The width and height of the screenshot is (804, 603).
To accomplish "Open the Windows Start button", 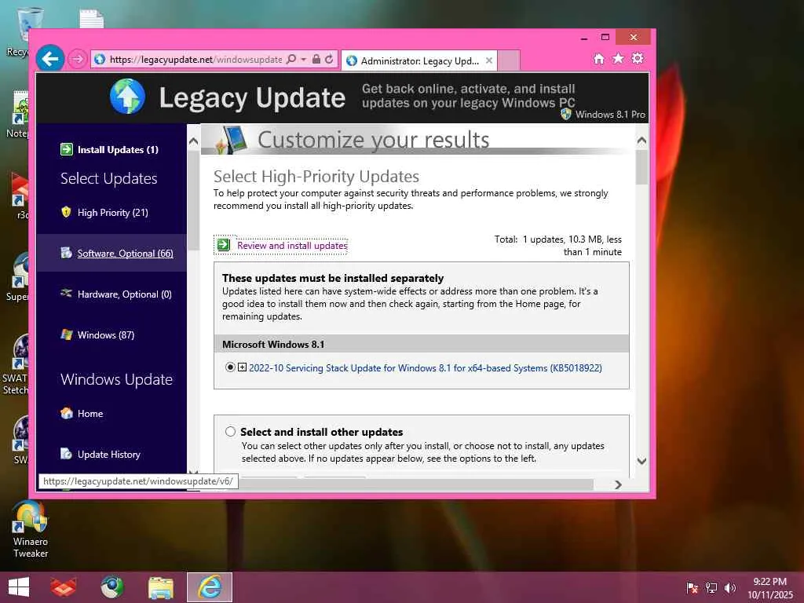I will [19, 587].
